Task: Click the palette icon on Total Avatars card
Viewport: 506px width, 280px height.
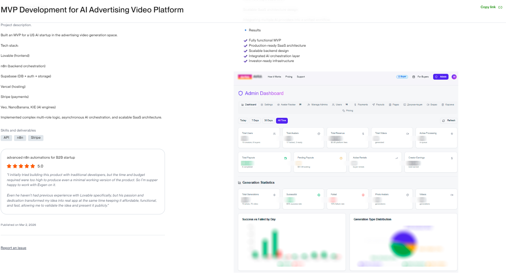Action: [x=319, y=133]
